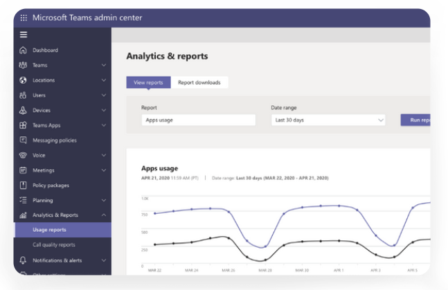
Task: Switch to the View reports tab
Action: point(148,82)
